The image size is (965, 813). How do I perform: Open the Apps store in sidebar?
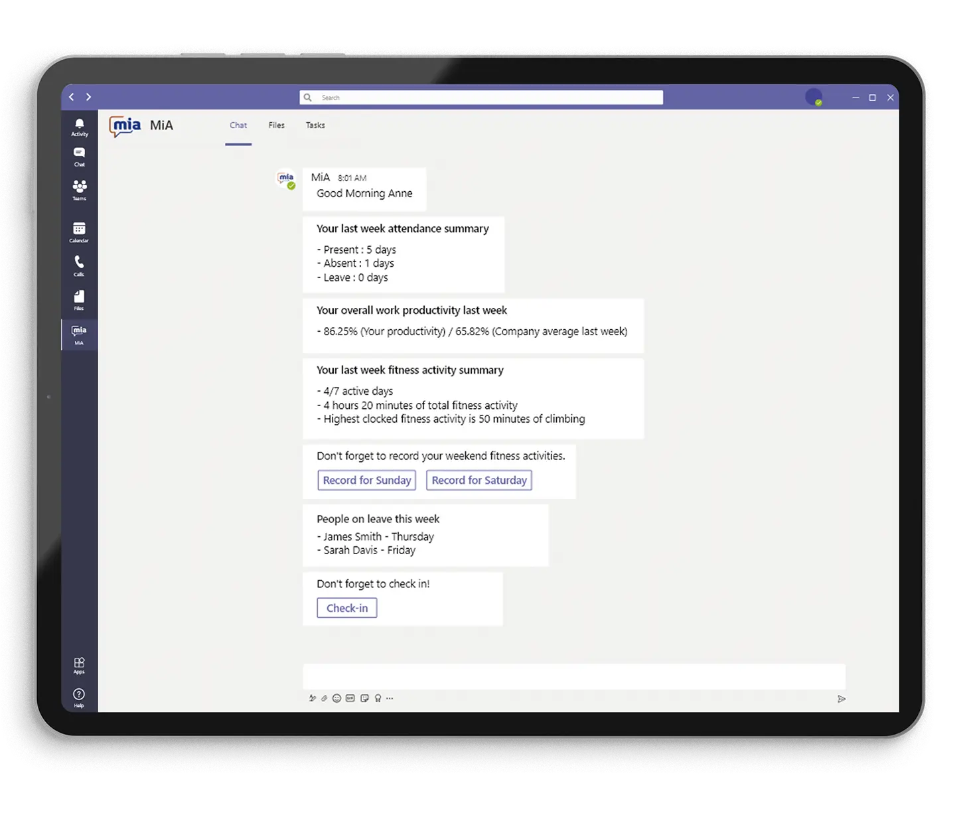click(x=79, y=665)
